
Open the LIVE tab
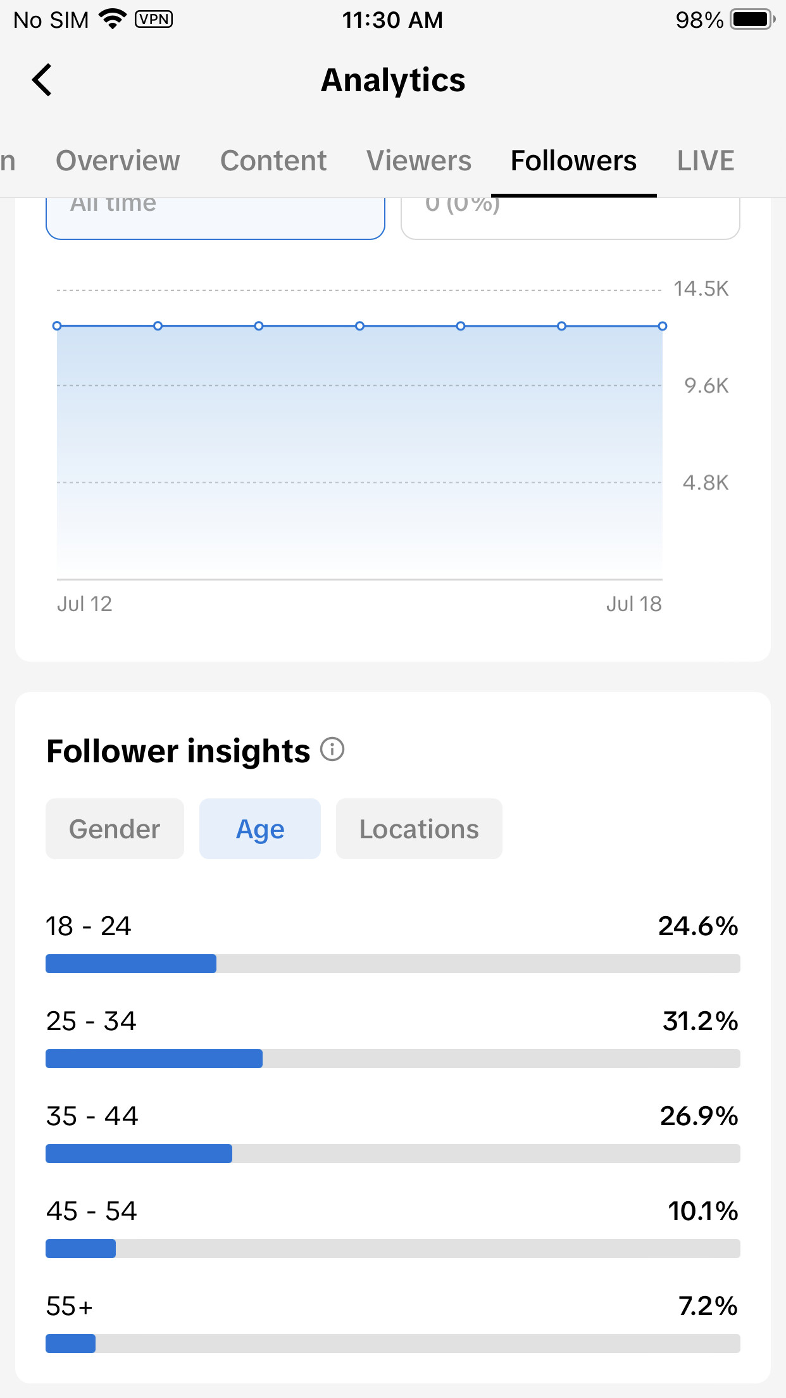706,161
